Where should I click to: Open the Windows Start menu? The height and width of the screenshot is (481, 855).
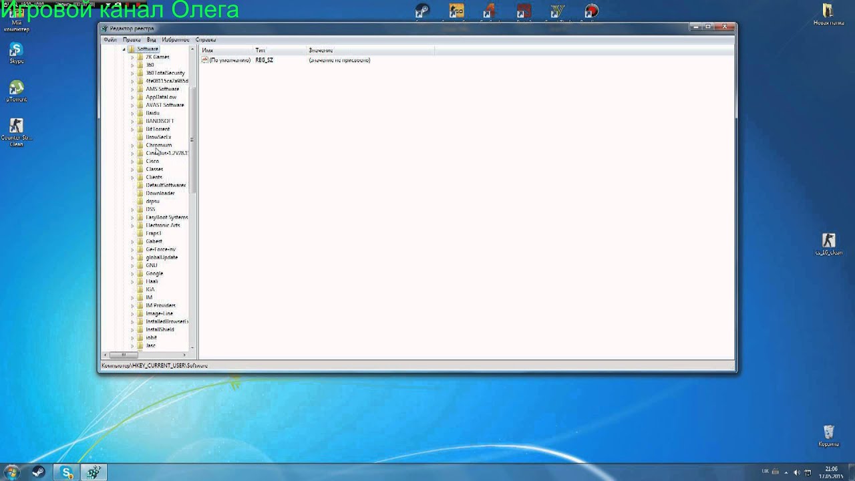coord(11,472)
